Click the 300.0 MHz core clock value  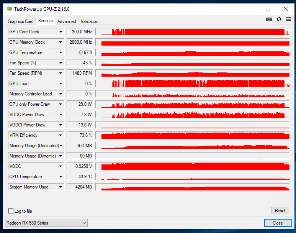click(x=80, y=32)
